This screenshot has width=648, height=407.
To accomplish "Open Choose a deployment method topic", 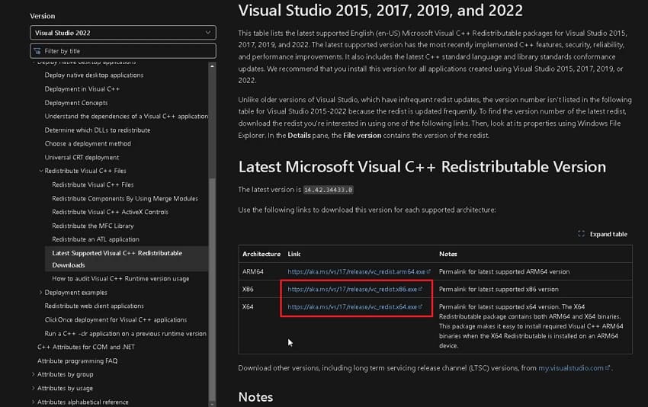I will 88,143.
